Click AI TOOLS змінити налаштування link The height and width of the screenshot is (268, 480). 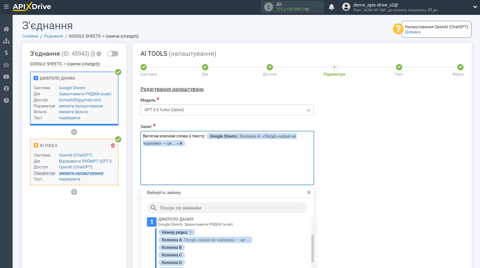pos(81,173)
